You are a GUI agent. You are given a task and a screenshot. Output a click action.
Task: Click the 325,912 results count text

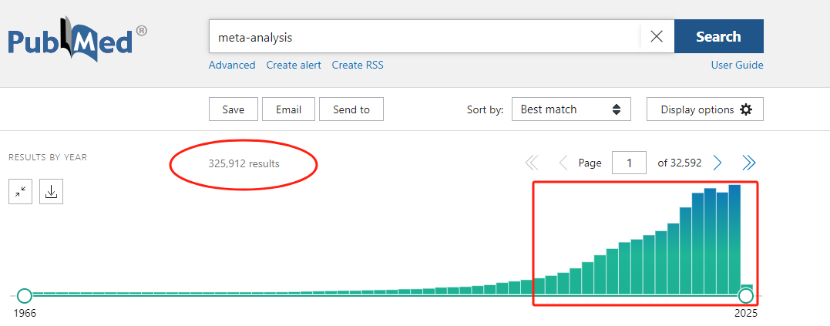click(x=244, y=164)
